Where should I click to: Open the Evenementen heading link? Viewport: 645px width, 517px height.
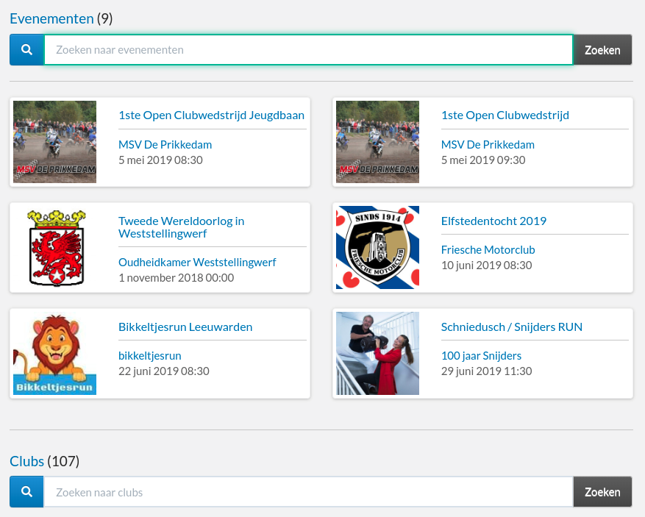(51, 18)
